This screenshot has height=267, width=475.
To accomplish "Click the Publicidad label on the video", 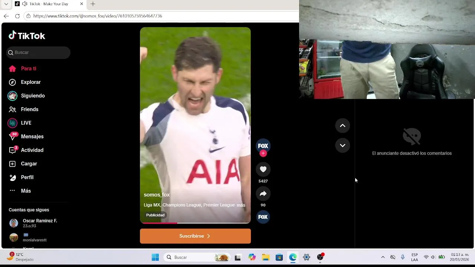I will pos(155,215).
